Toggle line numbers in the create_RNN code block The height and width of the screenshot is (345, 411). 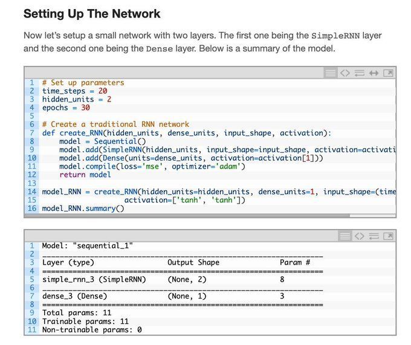tap(330, 73)
